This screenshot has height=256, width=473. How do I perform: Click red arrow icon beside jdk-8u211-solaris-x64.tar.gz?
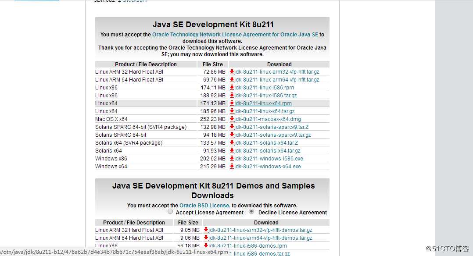click(x=232, y=150)
